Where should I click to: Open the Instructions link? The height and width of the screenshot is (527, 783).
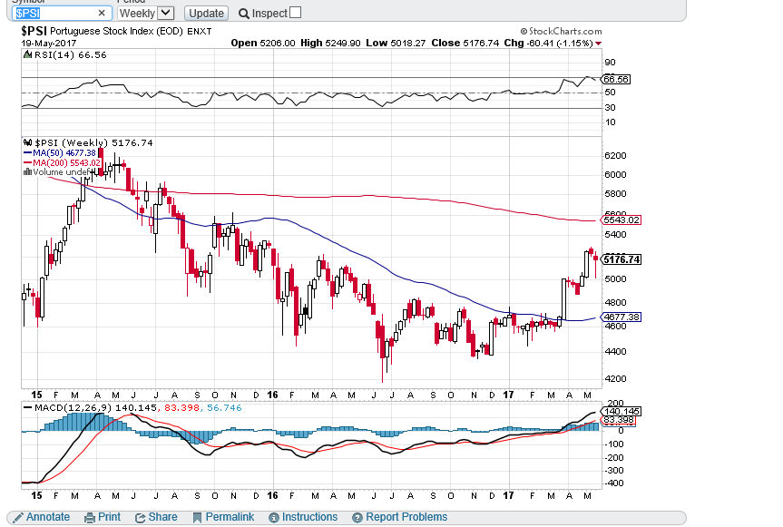point(309,517)
